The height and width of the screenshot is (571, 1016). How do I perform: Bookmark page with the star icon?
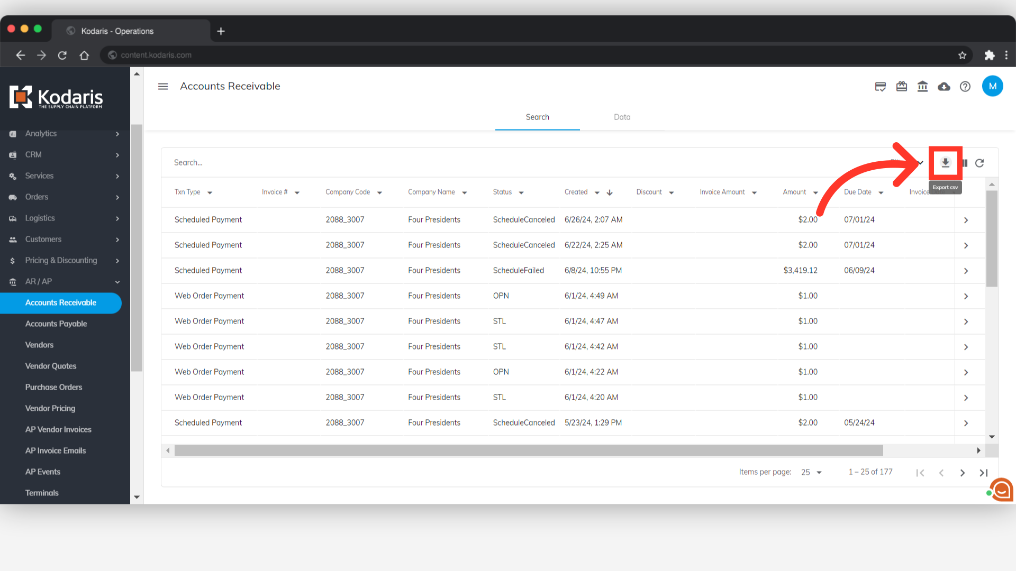[962, 55]
